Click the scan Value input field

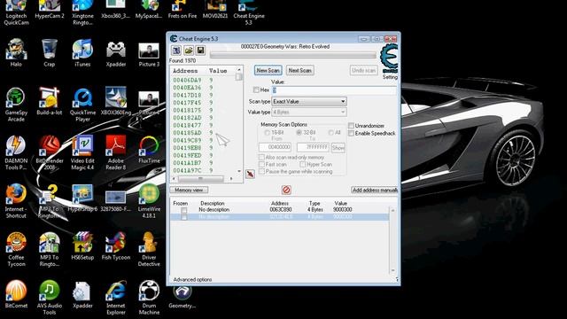(x=334, y=90)
